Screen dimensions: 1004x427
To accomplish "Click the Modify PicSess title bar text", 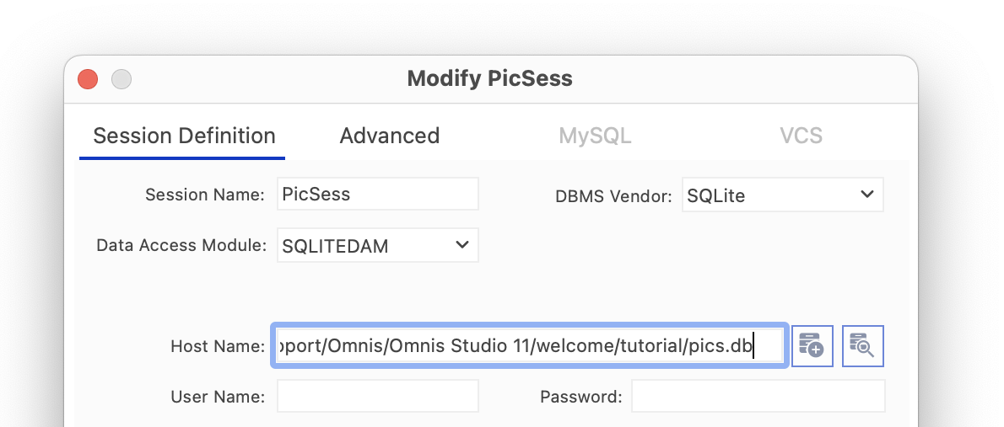I will [x=490, y=78].
